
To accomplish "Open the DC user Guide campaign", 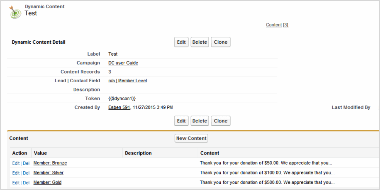I will point(123,63).
